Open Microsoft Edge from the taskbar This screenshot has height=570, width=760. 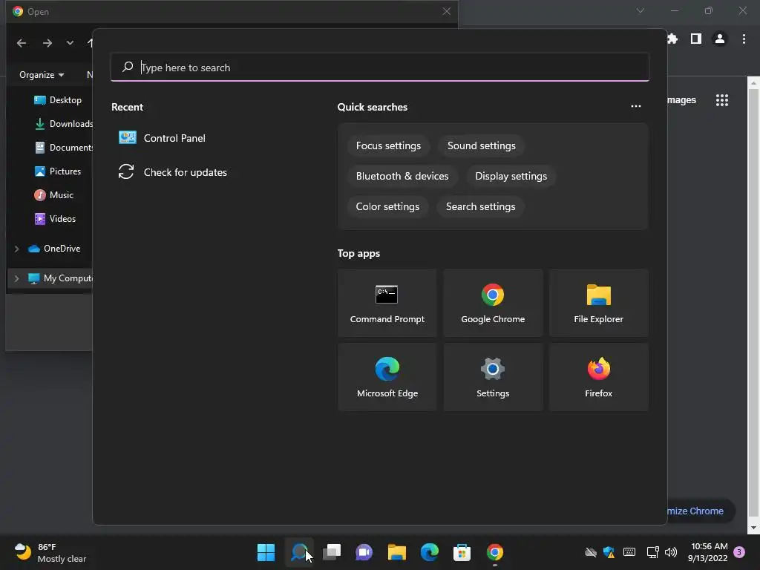click(430, 552)
